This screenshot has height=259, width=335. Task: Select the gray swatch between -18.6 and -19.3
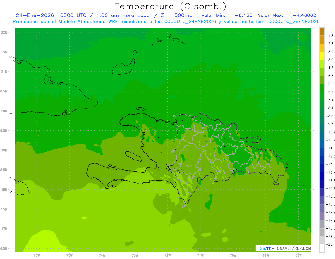pyautogui.click(x=322, y=232)
